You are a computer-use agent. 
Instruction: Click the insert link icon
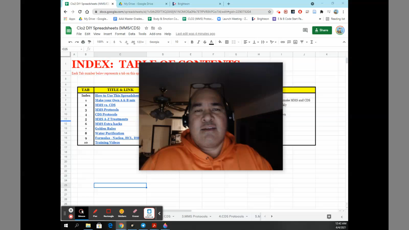coord(282,42)
